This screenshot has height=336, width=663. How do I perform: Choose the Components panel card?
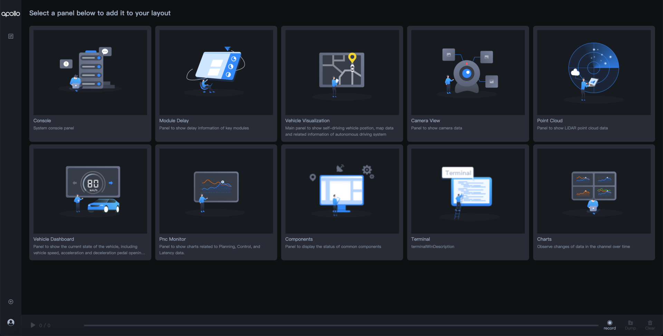[x=342, y=202]
